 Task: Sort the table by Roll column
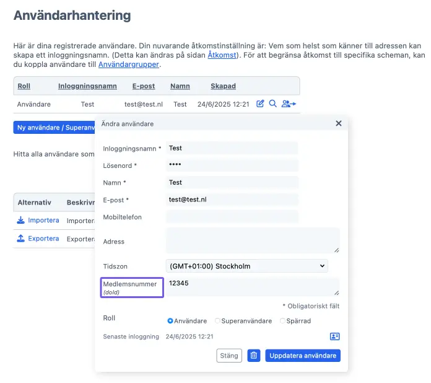[x=24, y=86]
